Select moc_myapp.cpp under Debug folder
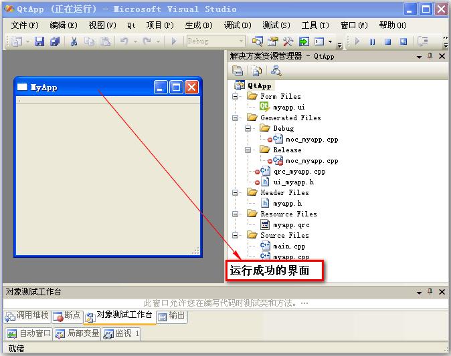The height and width of the screenshot is (356, 451). click(x=312, y=140)
